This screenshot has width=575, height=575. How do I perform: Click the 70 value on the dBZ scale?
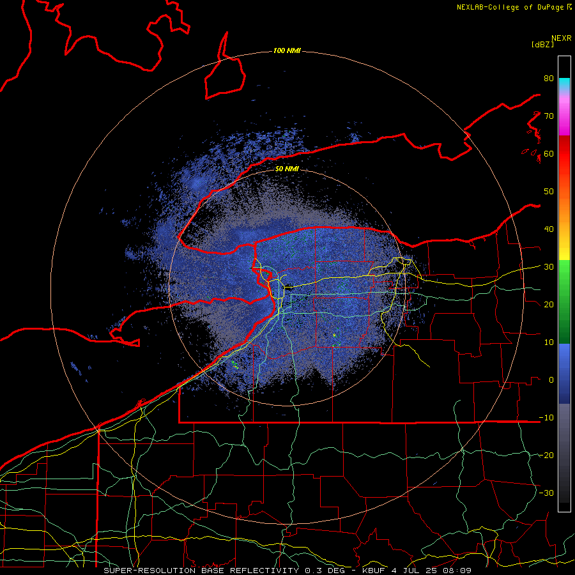[549, 116]
